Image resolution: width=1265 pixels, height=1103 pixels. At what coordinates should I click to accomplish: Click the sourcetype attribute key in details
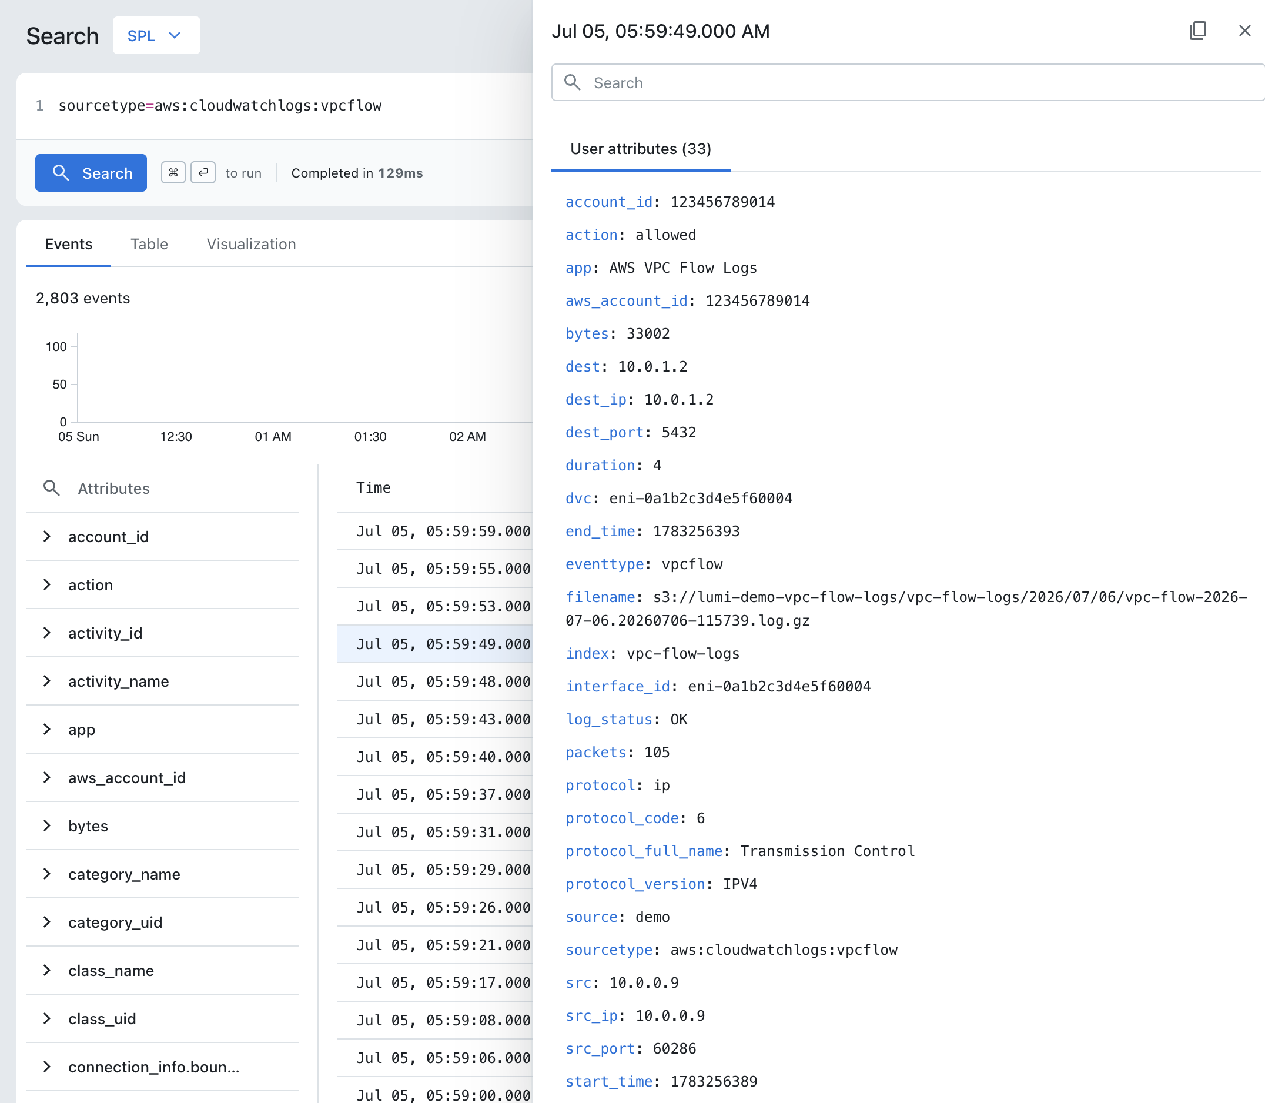coord(608,950)
